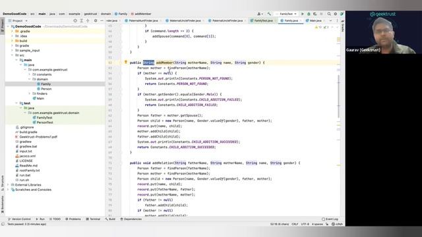Close the Family.java editor tab

point(301,20)
